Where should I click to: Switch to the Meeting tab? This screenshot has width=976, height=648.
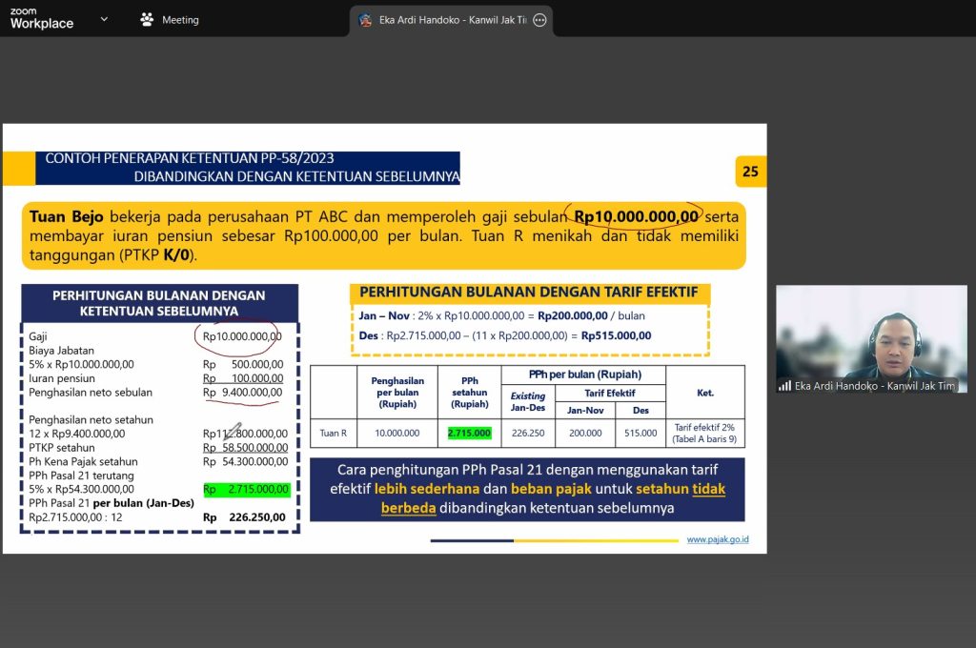tap(170, 19)
